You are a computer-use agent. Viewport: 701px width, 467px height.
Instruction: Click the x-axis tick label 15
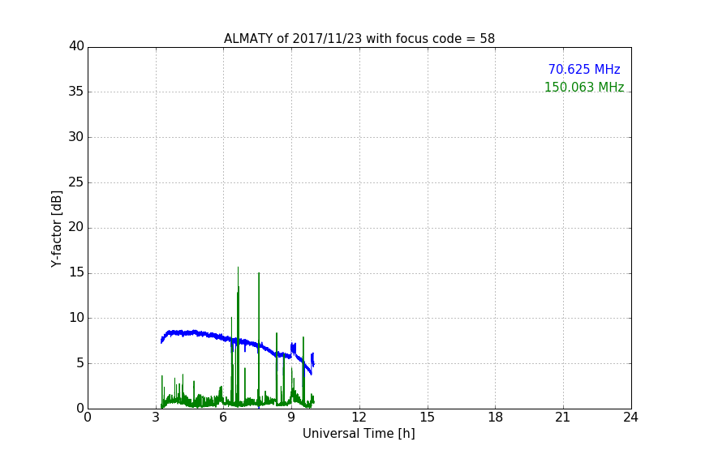click(x=427, y=418)
